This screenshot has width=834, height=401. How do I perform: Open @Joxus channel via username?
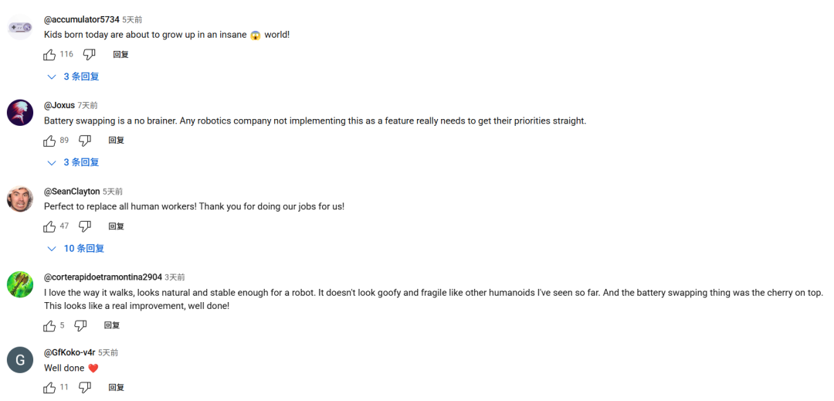pos(59,105)
